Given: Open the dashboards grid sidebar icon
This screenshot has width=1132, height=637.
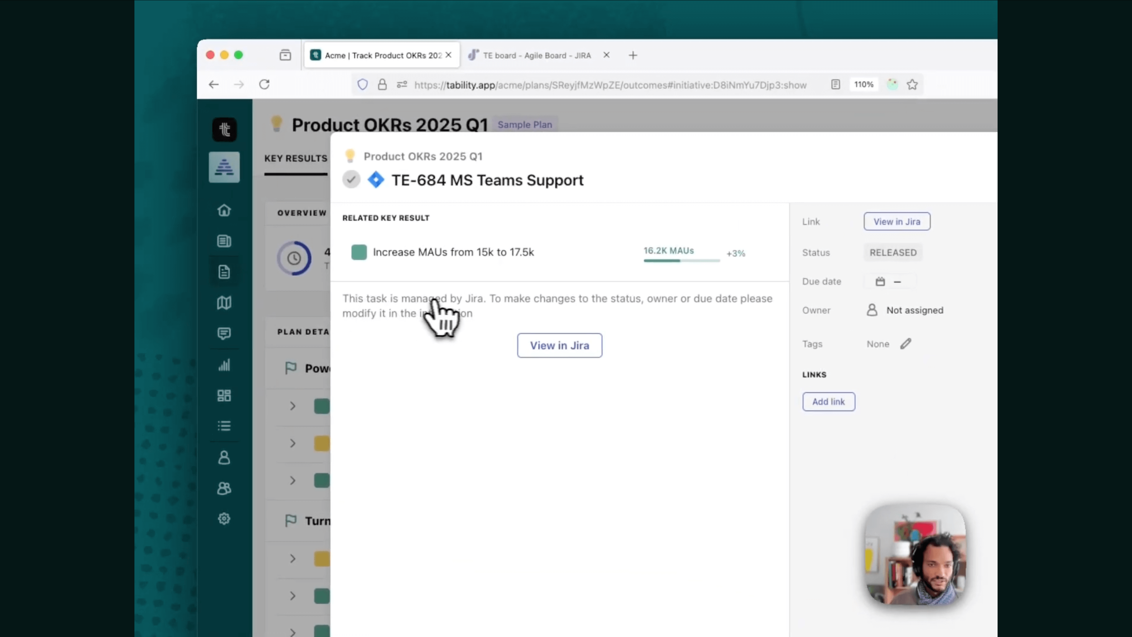Looking at the screenshot, I should tap(224, 396).
